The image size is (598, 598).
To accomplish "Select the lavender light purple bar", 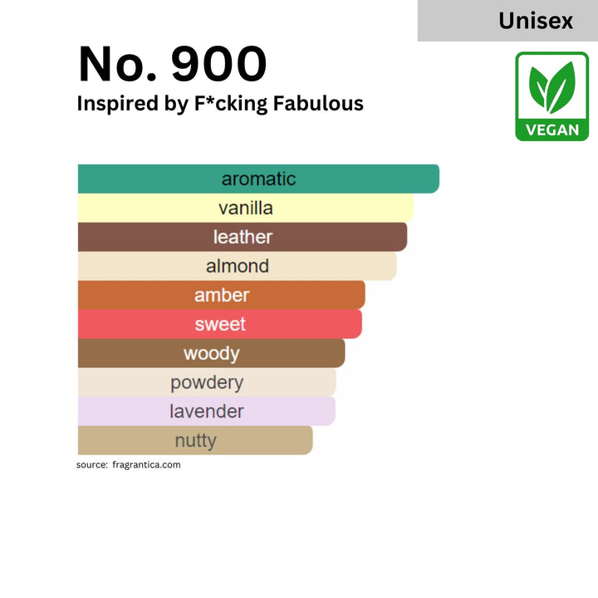I will 207,411.
